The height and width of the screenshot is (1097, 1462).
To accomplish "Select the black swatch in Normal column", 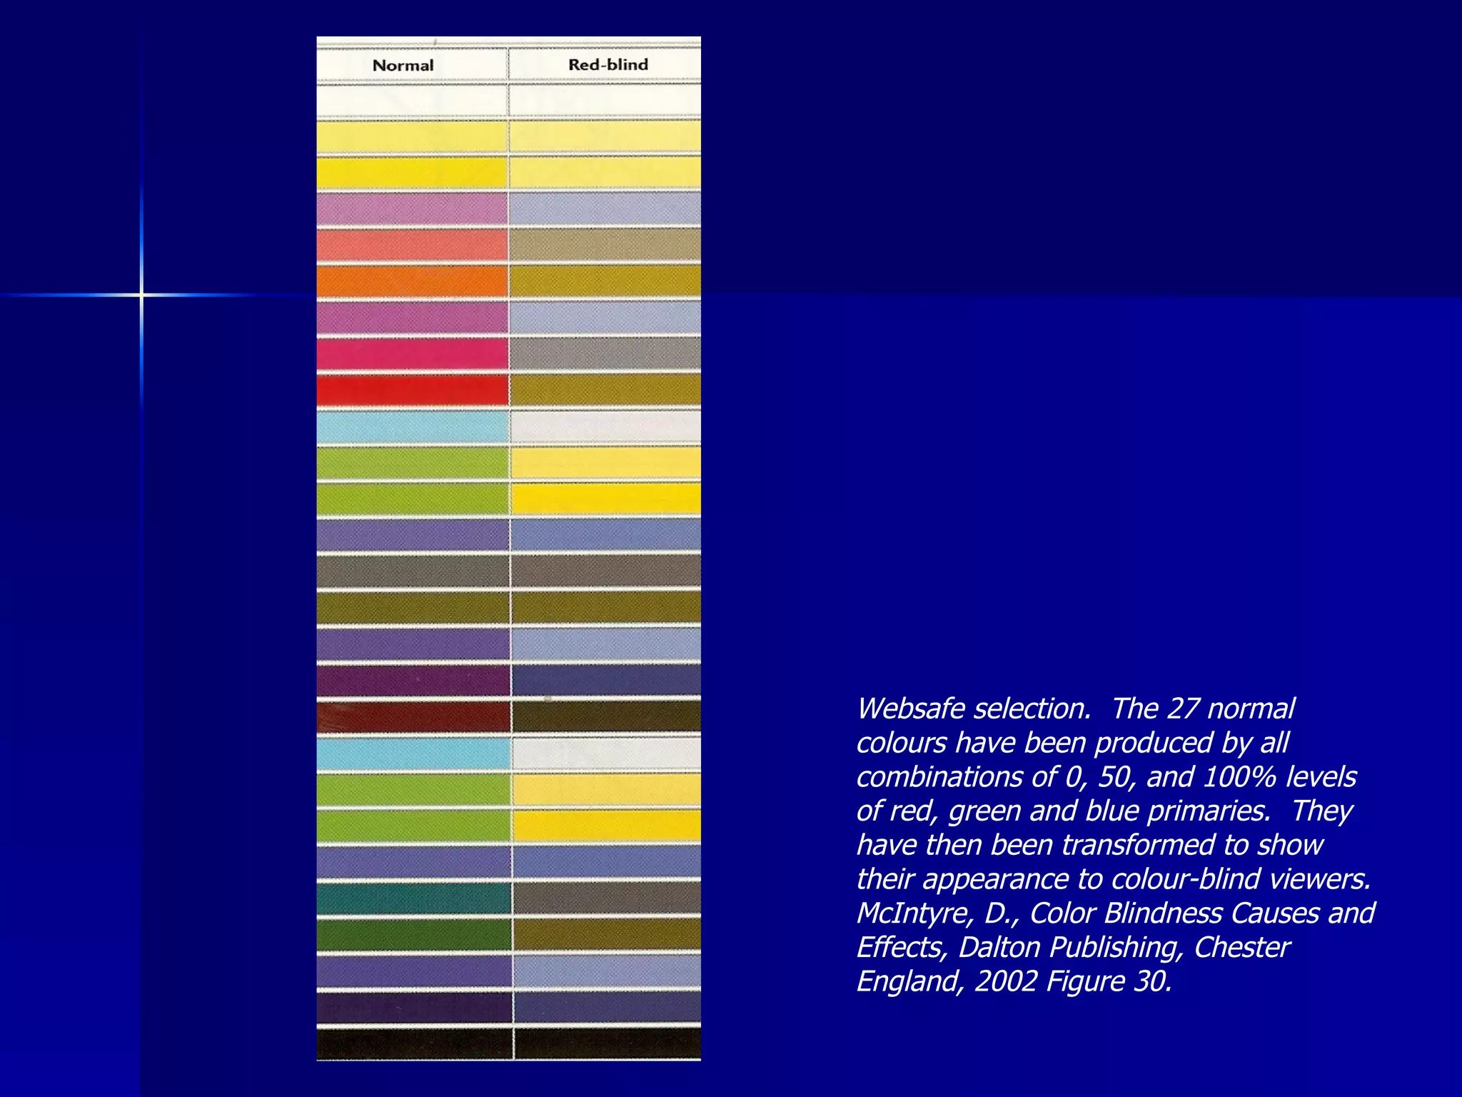I will point(414,1043).
